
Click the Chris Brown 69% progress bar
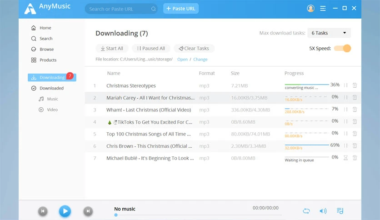(307, 145)
